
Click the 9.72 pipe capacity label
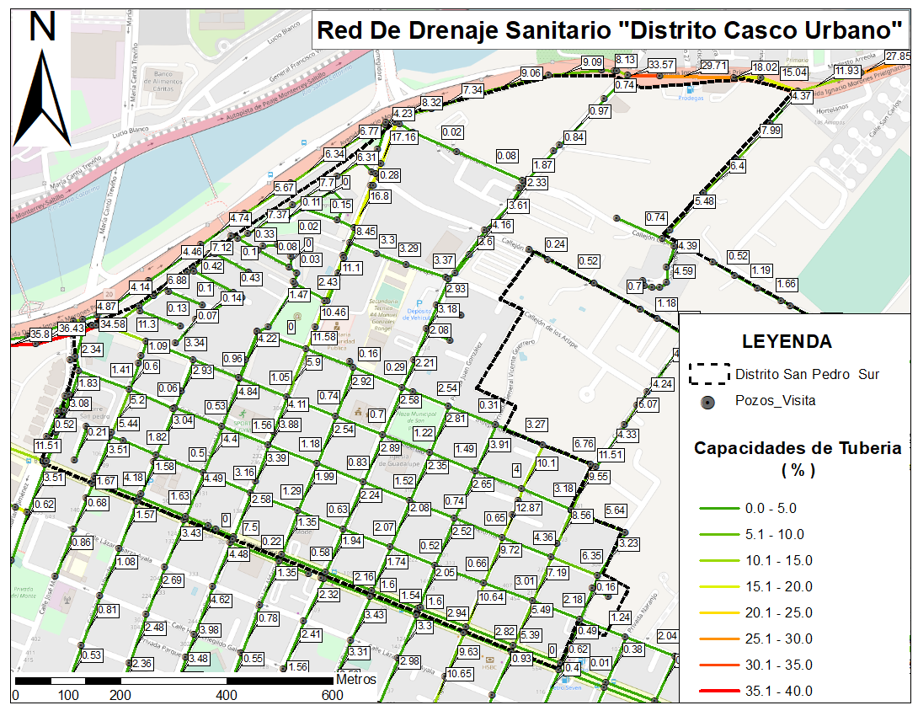tap(510, 550)
